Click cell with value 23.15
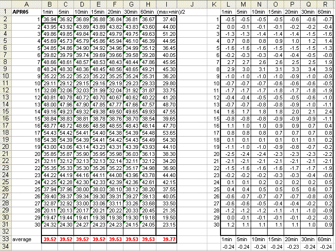335x251 pixels. point(166,225)
